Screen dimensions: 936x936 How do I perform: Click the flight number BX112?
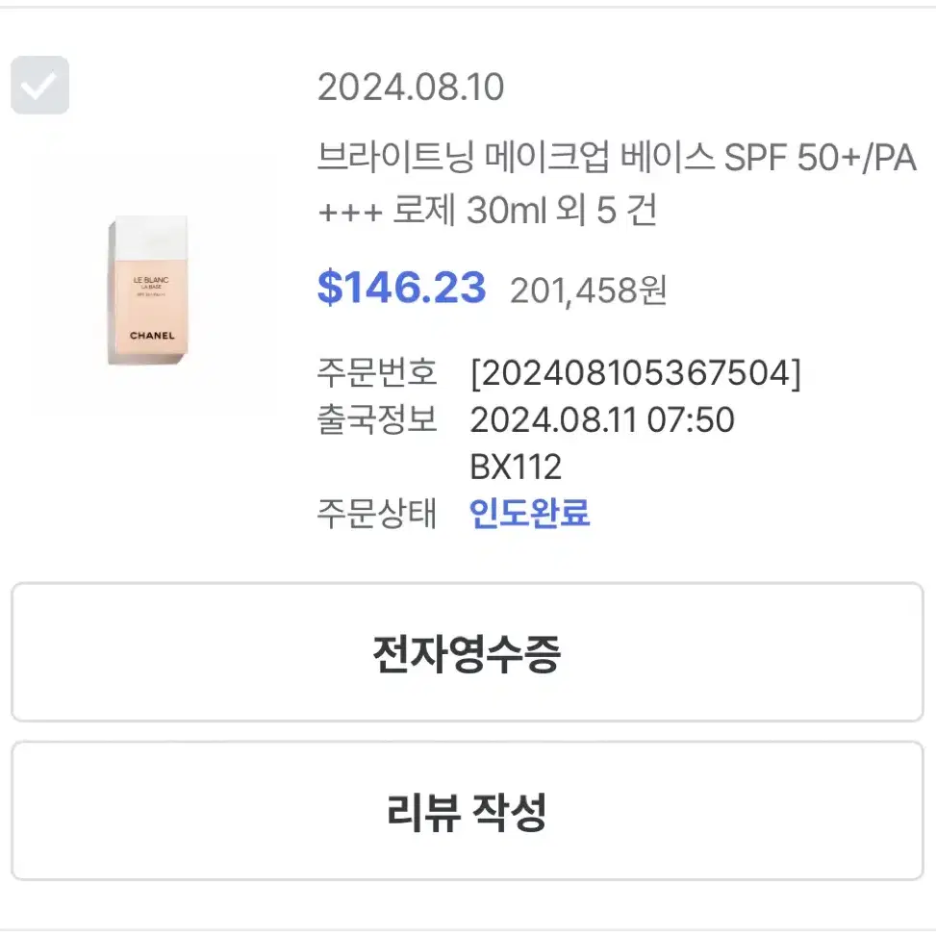[516, 467]
